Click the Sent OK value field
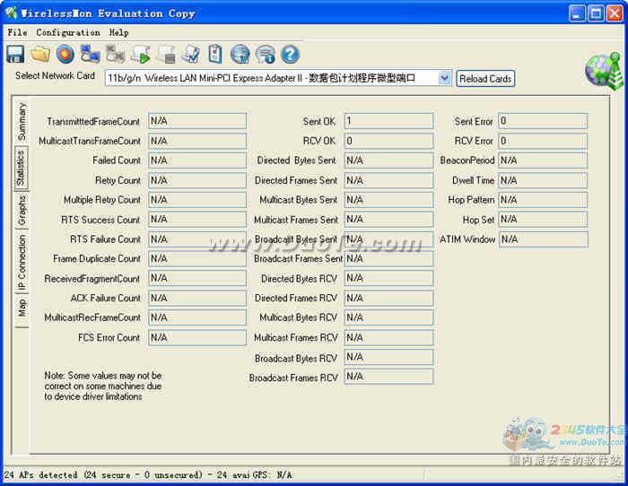Viewport: 628px width, 486px height. pos(388,121)
